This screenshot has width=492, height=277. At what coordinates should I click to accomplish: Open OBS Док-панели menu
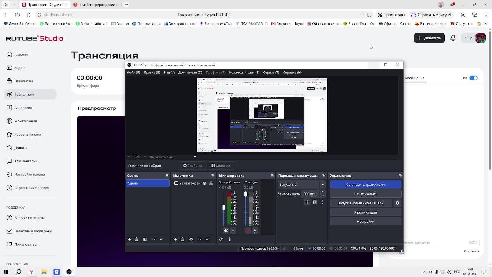coord(190,72)
